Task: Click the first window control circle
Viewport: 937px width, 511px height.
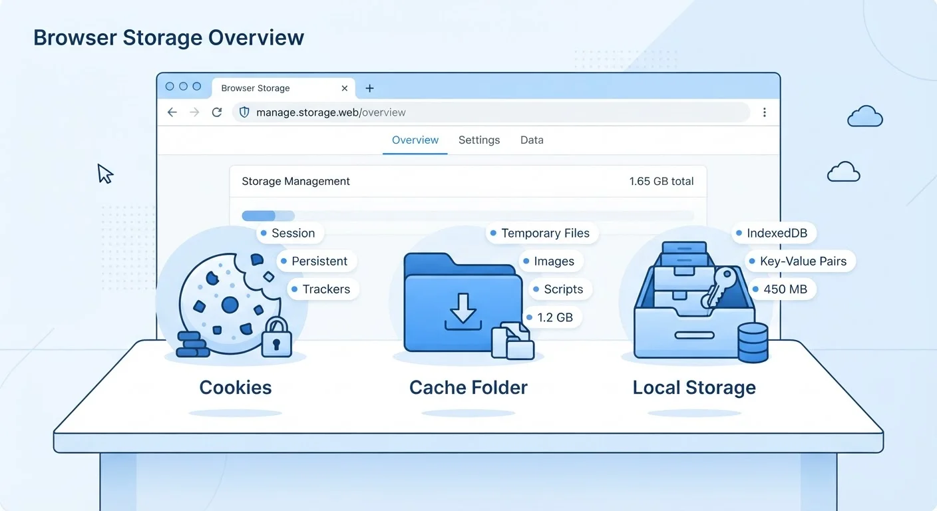Action: click(x=169, y=86)
